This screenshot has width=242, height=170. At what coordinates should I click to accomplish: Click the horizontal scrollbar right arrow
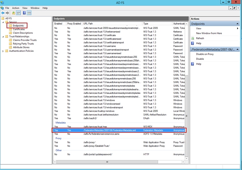[183, 162]
